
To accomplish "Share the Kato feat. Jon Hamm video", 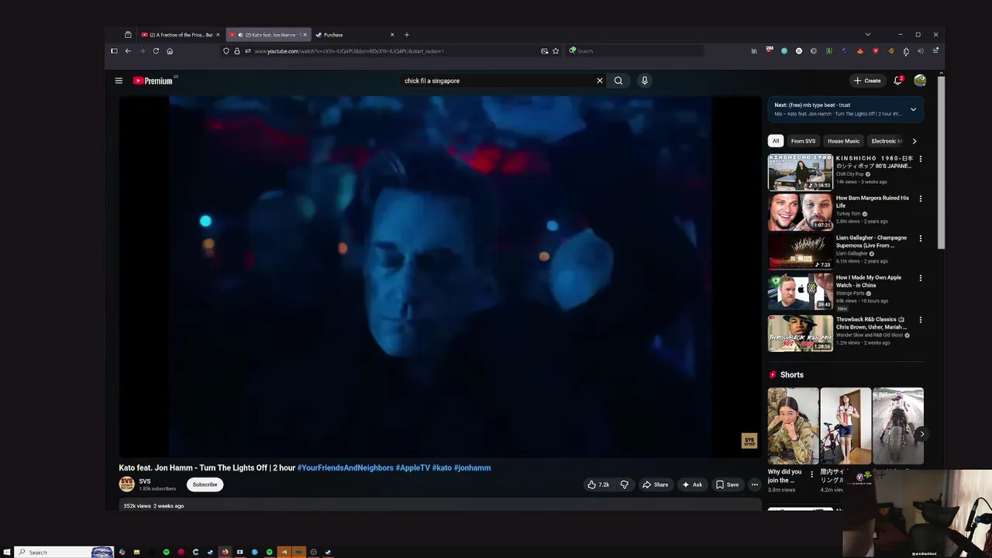I will (x=655, y=484).
